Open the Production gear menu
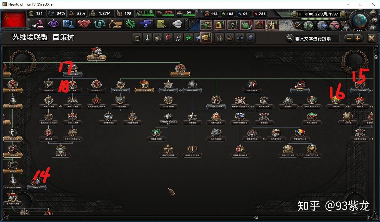This screenshot has height=222, width=380. [x=130, y=24]
